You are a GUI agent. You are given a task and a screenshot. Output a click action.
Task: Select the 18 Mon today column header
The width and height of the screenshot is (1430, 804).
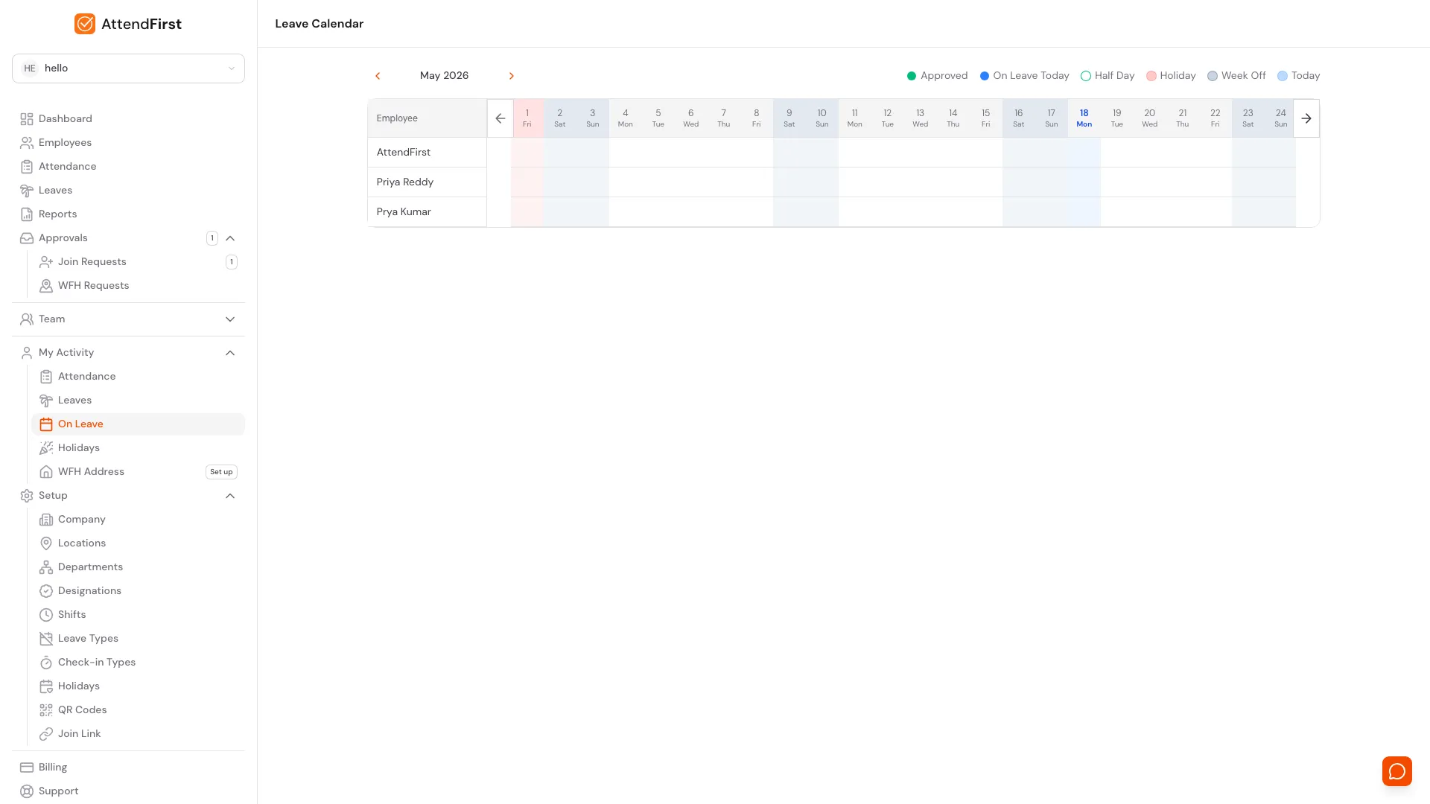point(1084,118)
